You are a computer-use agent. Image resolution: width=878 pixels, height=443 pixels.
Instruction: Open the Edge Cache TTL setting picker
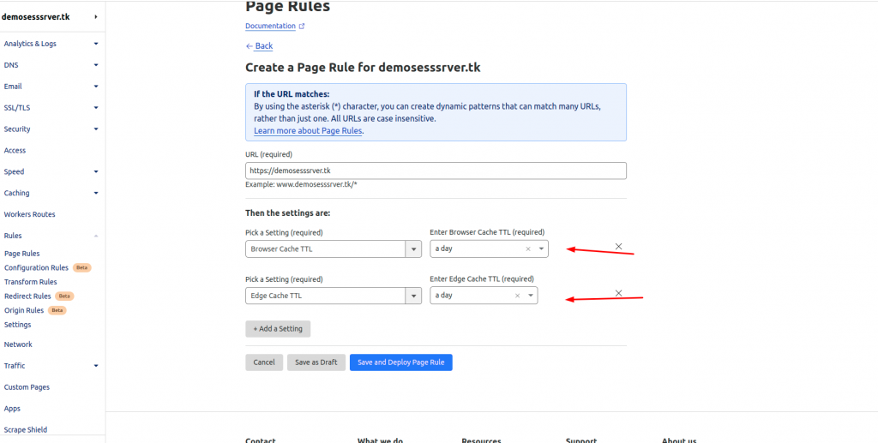334,296
